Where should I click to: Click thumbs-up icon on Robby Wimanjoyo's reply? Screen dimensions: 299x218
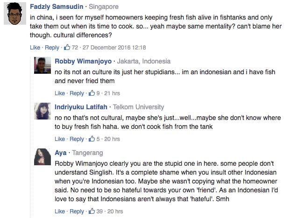coord(92,93)
